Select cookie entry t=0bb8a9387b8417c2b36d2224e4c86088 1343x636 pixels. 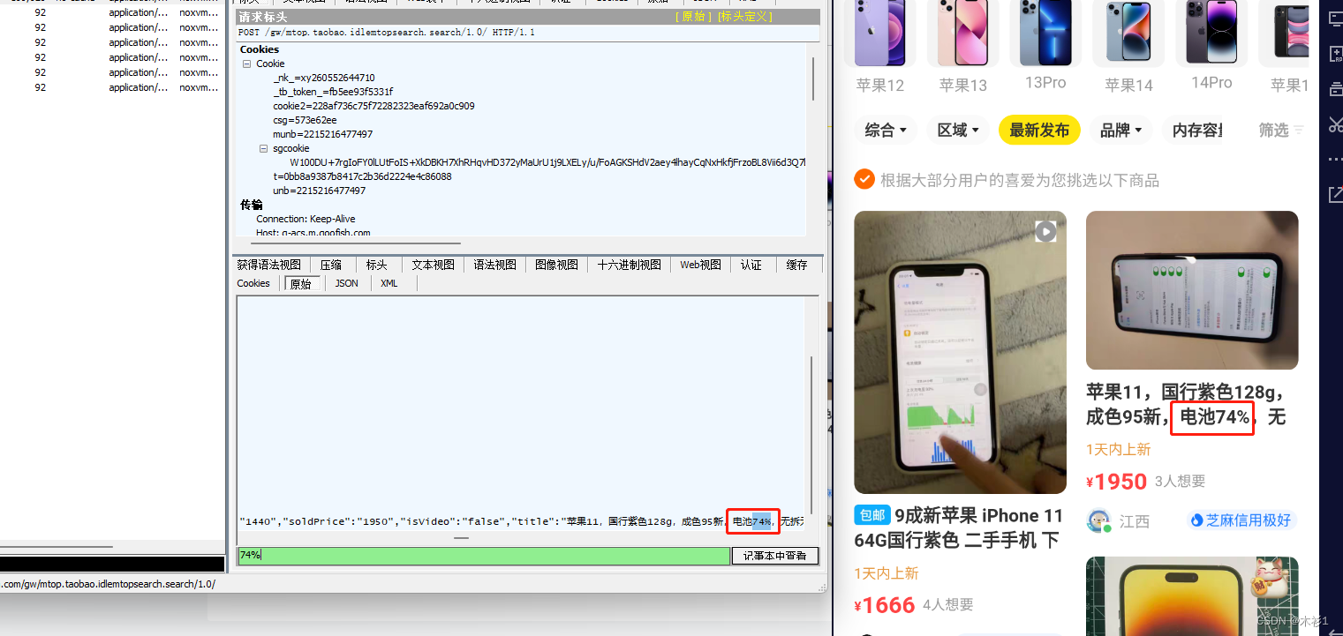pos(362,177)
